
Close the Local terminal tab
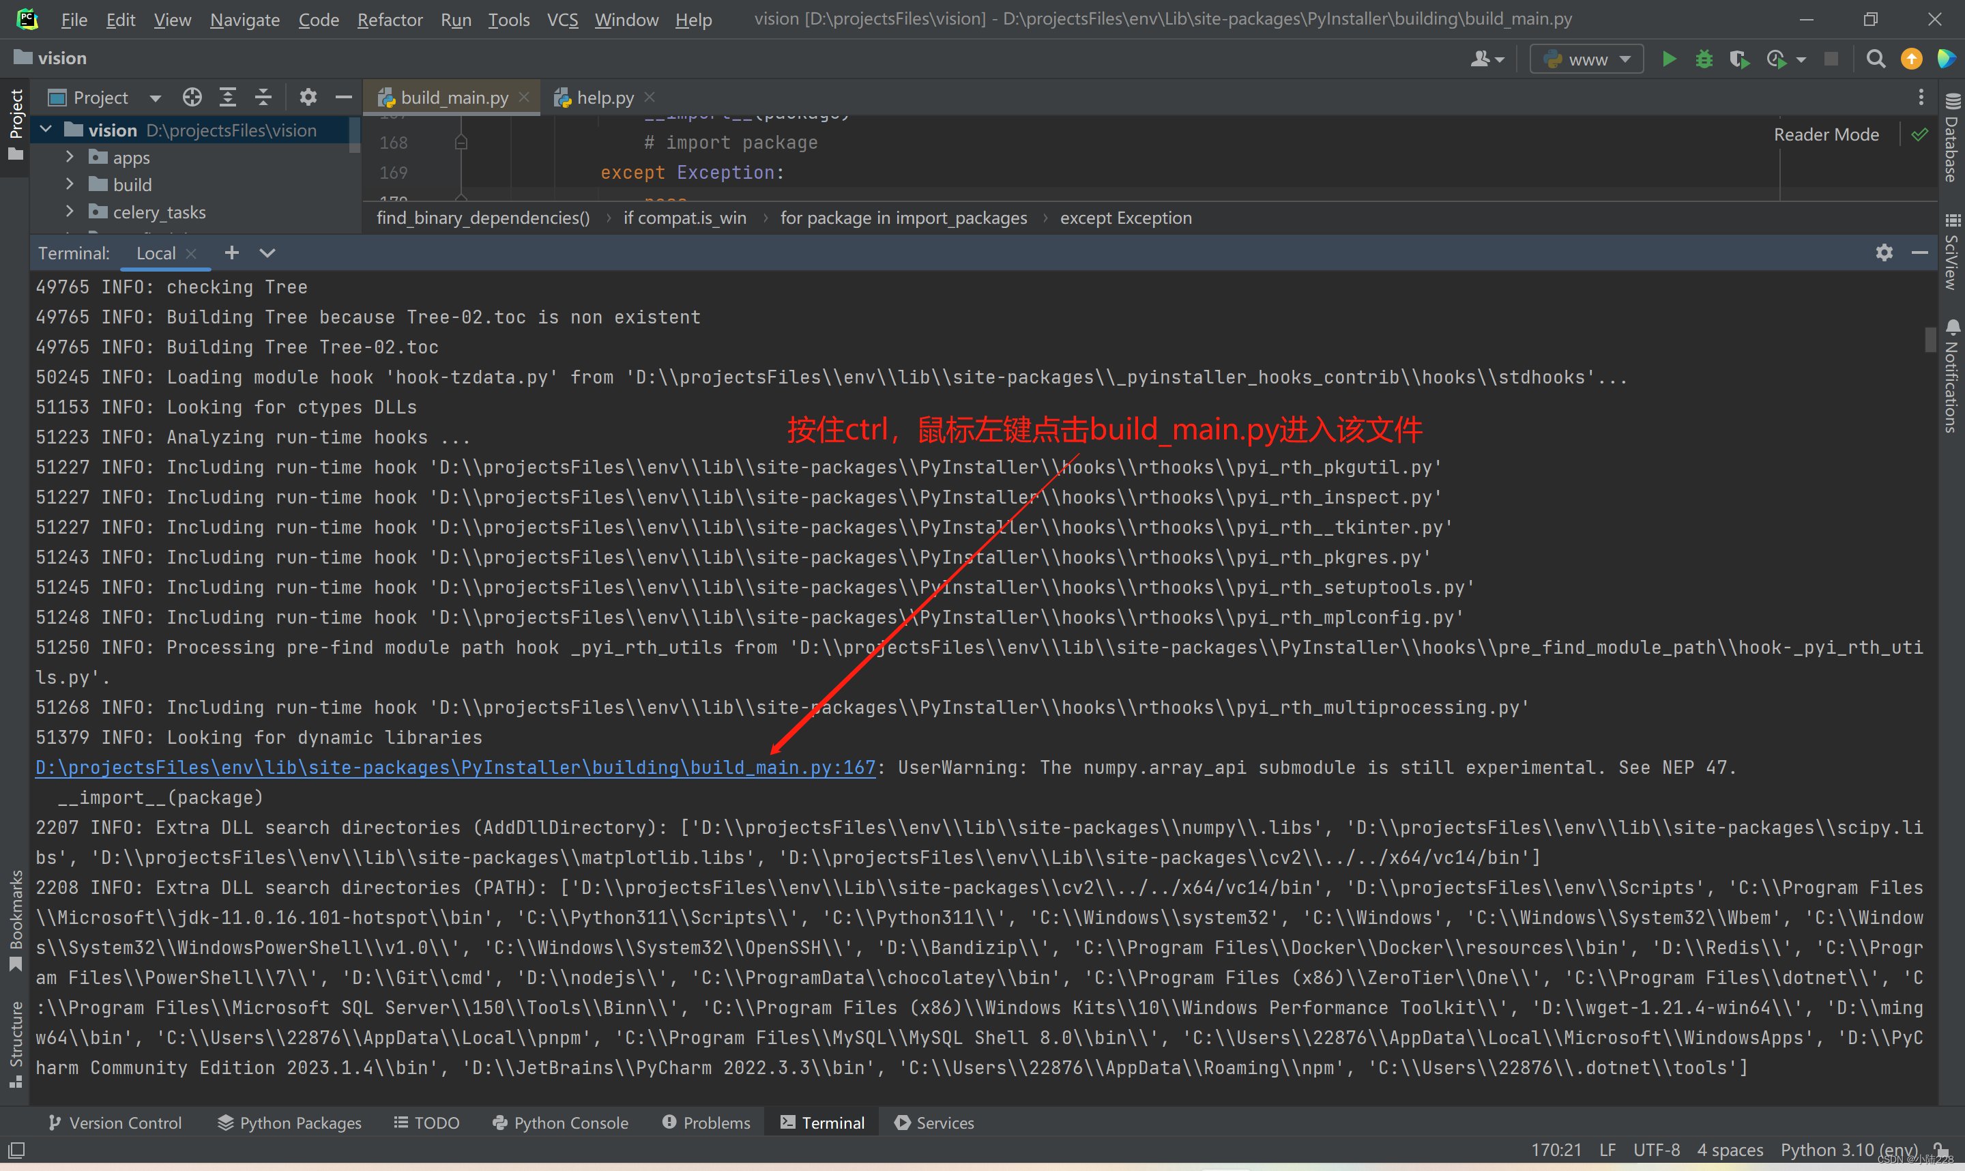(190, 253)
